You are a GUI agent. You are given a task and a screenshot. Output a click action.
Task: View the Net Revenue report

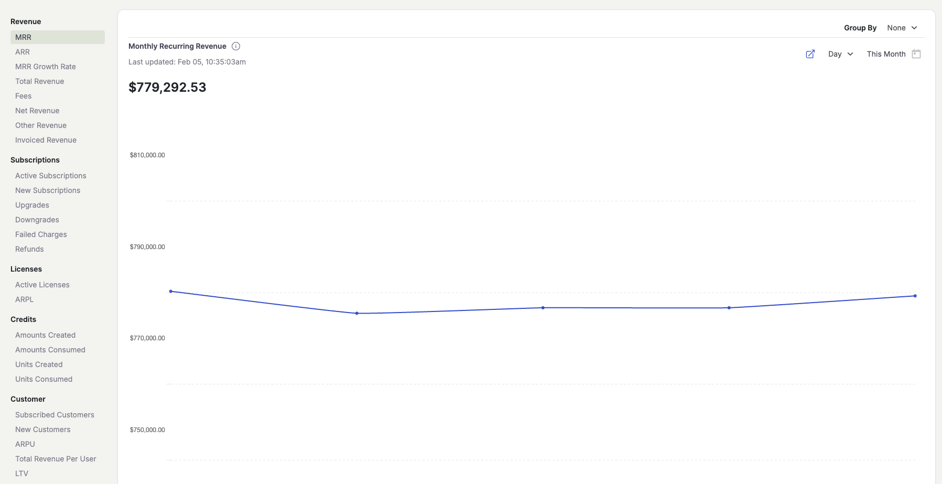(37, 111)
